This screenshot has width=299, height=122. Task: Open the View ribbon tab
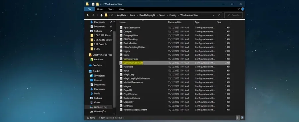pos(121,9)
